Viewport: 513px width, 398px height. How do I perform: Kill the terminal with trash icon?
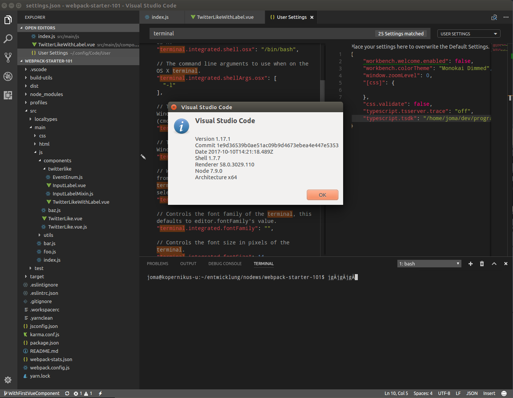pyautogui.click(x=482, y=264)
